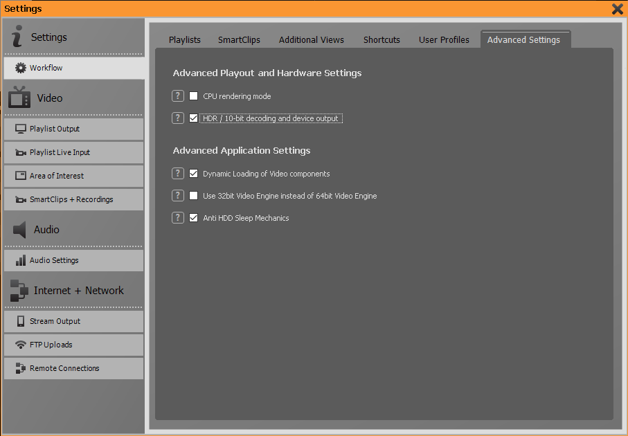Click 'Anti HDD Sleep Mechanics' label
Viewport: 628px width, 436px height.
tap(246, 218)
